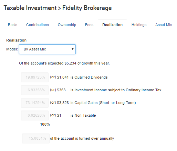Click the Fidelity Brokerage heading
The width and height of the screenshot is (177, 151).
(x=87, y=8)
